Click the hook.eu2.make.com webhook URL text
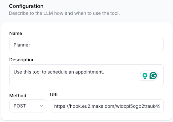173x122 pixels. coord(107,106)
